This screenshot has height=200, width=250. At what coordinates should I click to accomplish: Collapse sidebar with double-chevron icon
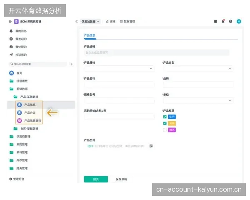click(77, 21)
